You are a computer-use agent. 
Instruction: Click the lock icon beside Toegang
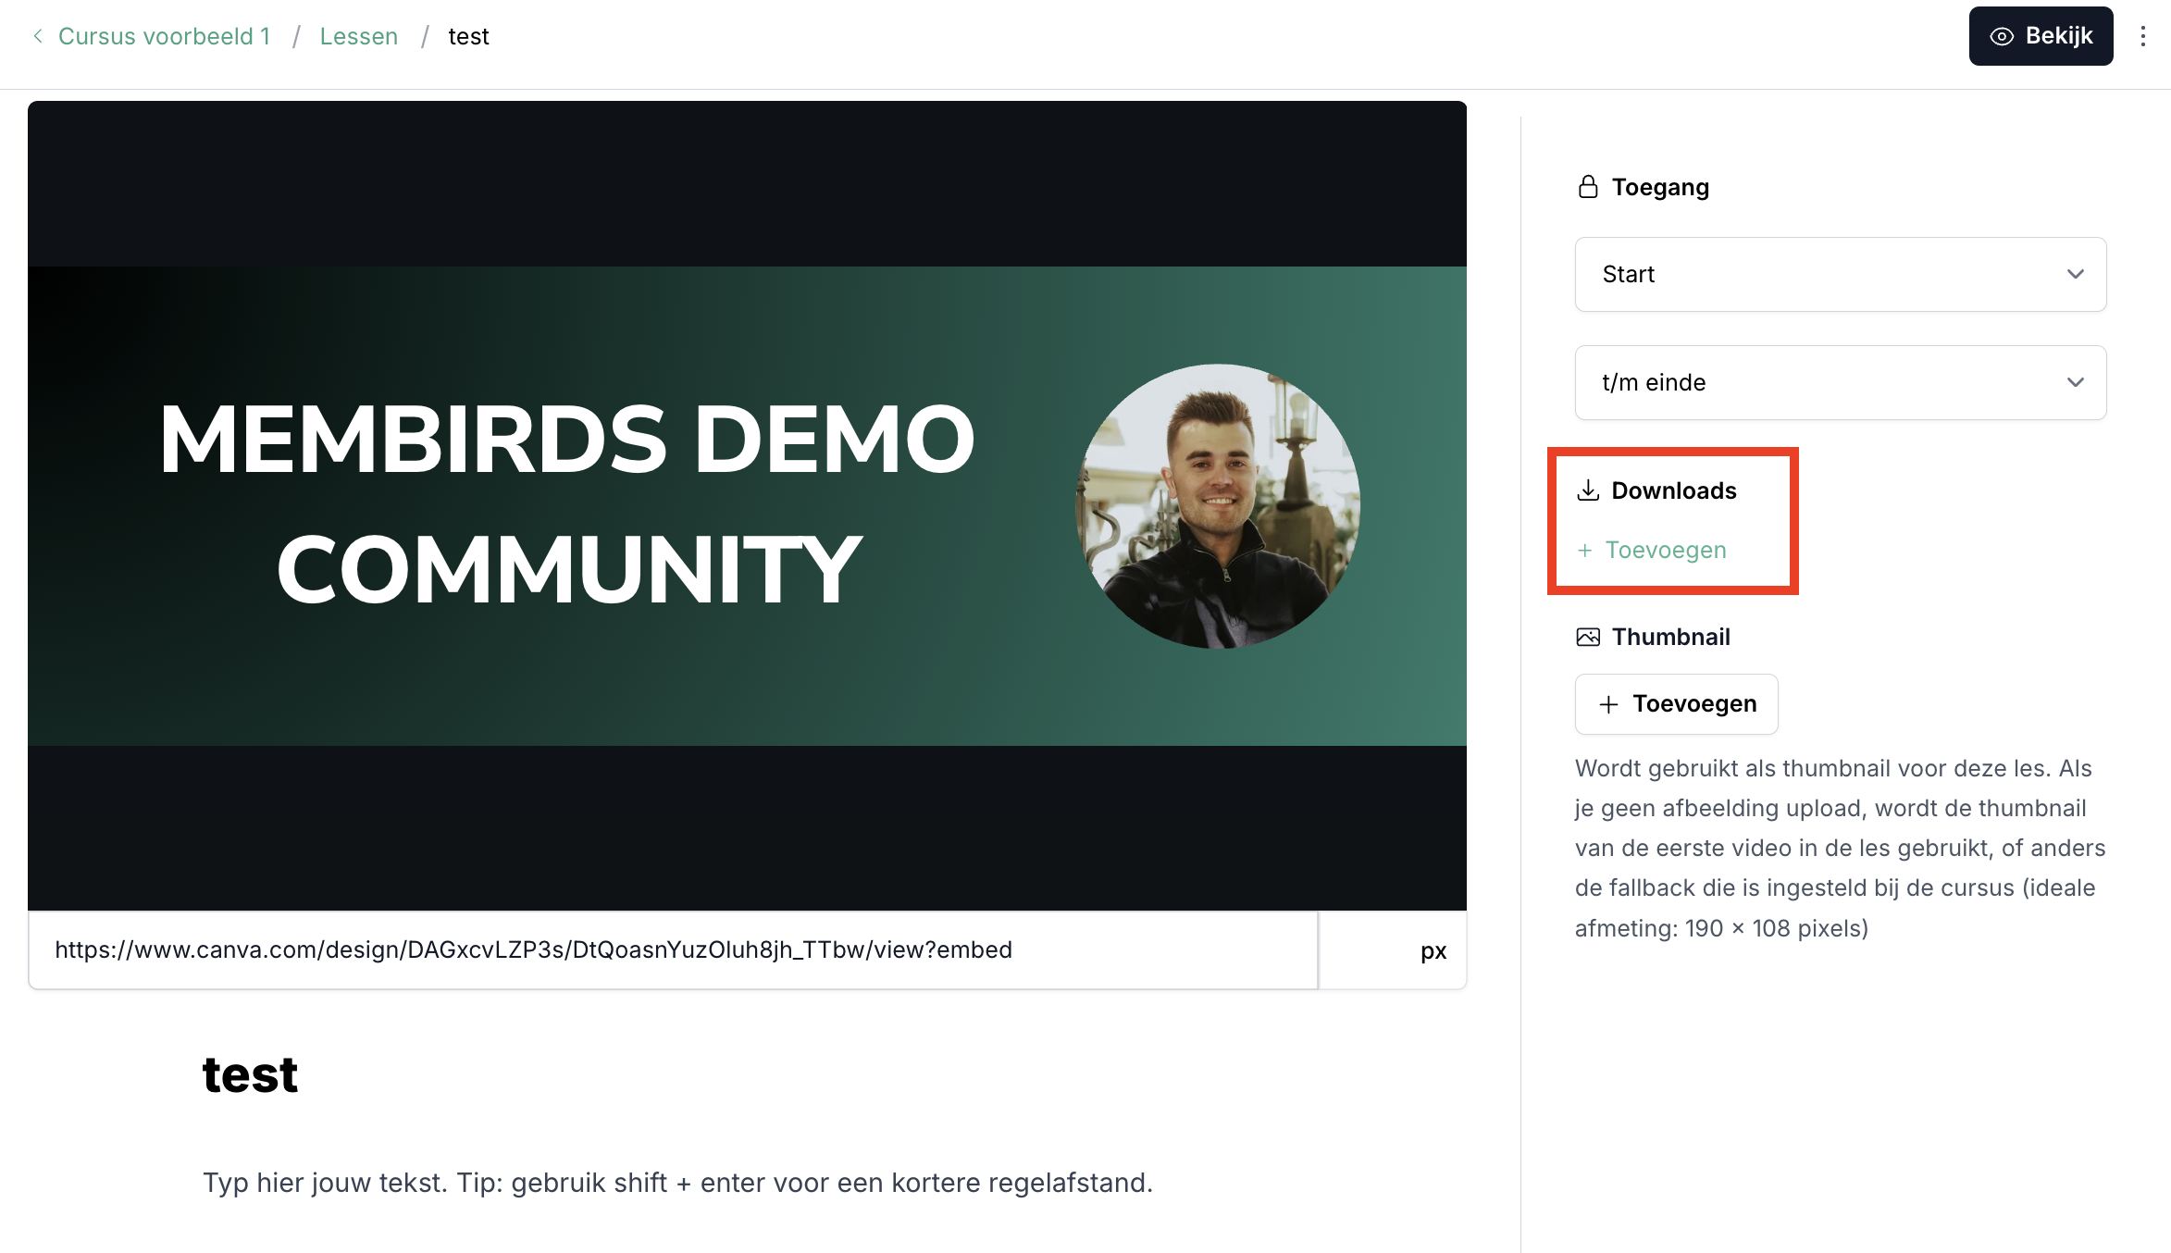coord(1588,187)
